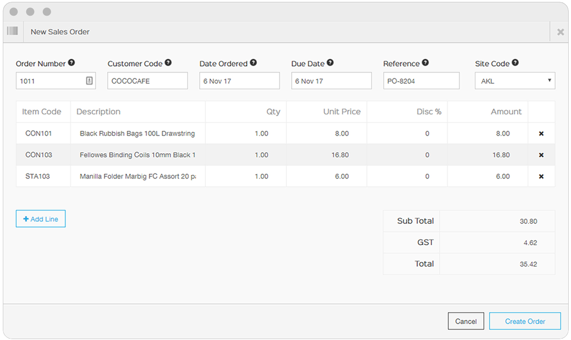The image size is (571, 340).
Task: Click the Reference field with PO-8204
Action: (x=421, y=81)
